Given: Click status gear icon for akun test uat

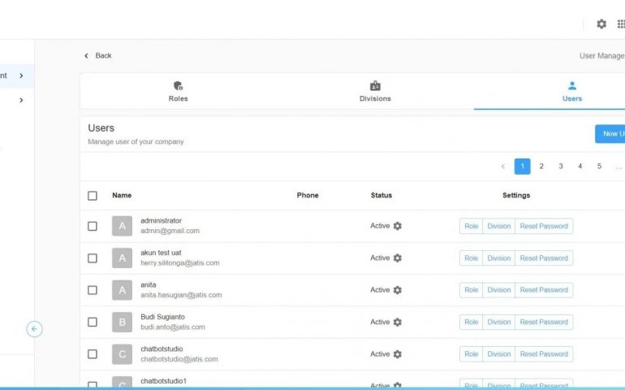Looking at the screenshot, I should (x=398, y=258).
